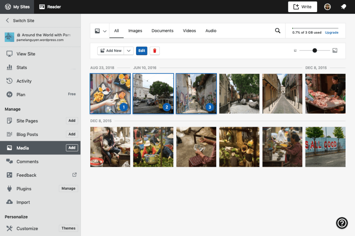Screen dimensions: 355x236
Task: Go back via Switch Site chevron
Action: 7,20
